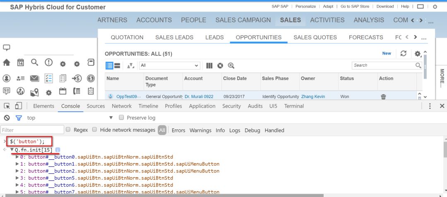Collapse the Q.fn.init[15] result
Viewport: 447px width, 197px height.
pyautogui.click(x=12, y=150)
